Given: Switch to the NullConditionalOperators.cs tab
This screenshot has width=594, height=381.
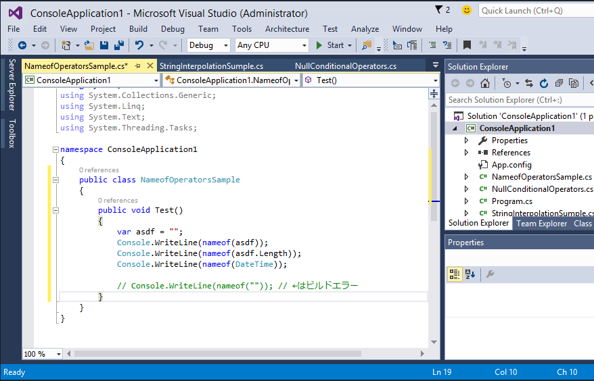Looking at the screenshot, I should point(346,66).
